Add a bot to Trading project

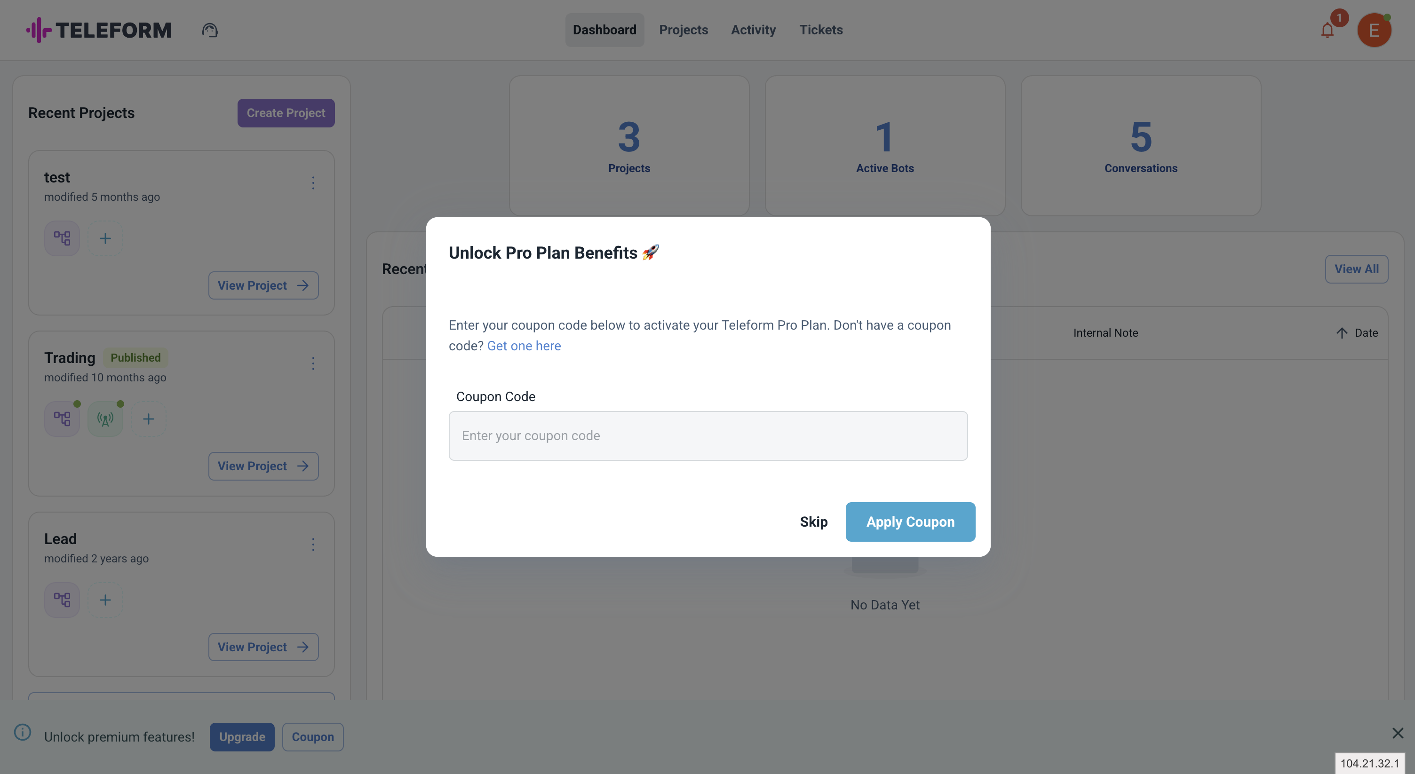pyautogui.click(x=148, y=419)
